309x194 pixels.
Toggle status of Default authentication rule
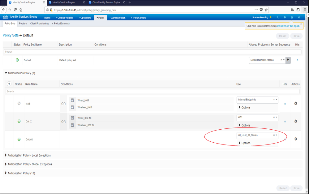pos(19,139)
